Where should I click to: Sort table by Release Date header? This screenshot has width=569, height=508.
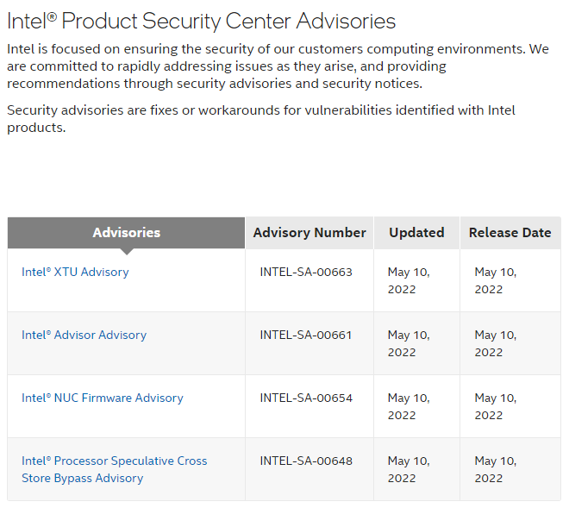(510, 233)
